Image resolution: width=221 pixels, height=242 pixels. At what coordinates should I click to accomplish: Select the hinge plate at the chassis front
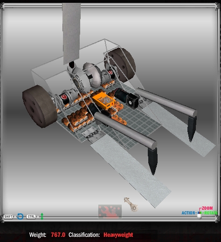92,134
